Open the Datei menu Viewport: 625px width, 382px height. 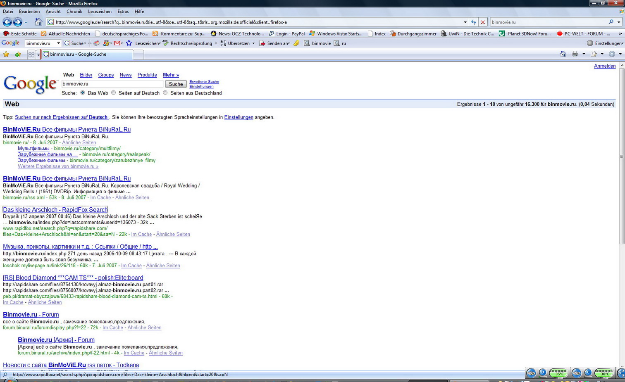8,12
